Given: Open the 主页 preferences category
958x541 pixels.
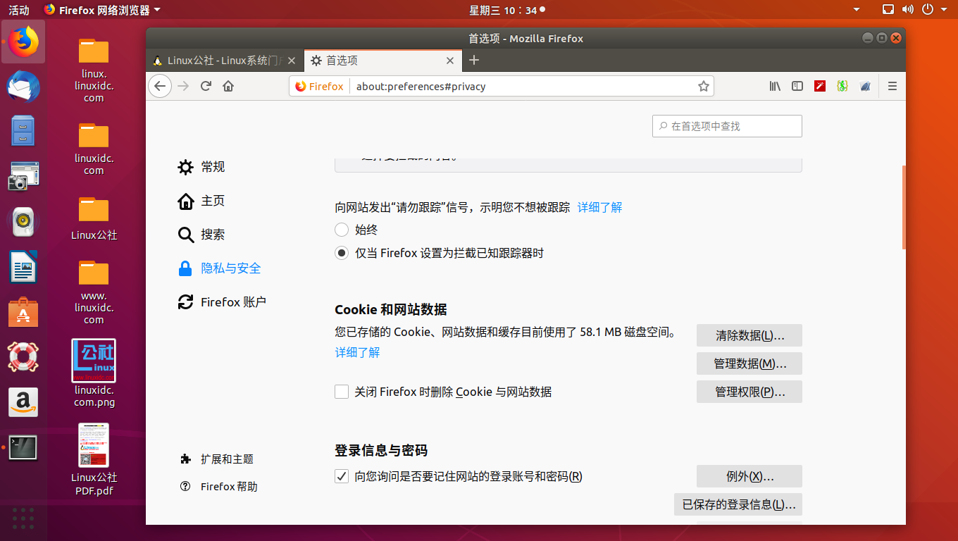Looking at the screenshot, I should pos(201,201).
